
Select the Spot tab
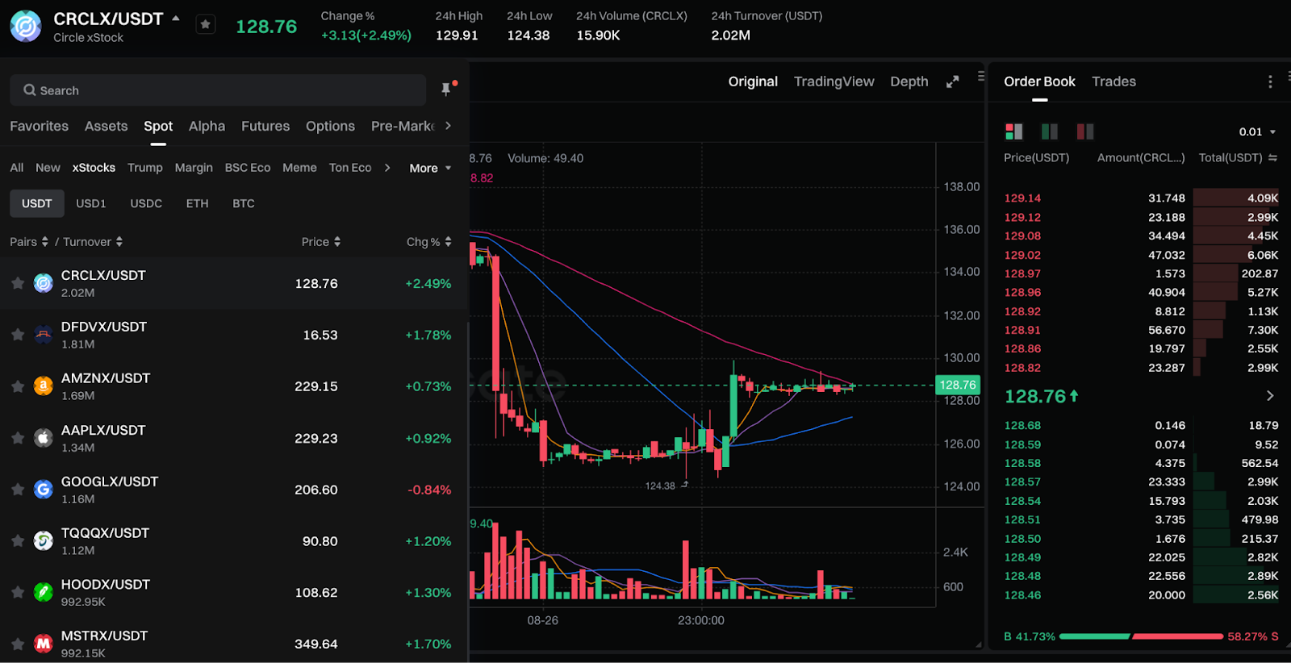pyautogui.click(x=158, y=126)
